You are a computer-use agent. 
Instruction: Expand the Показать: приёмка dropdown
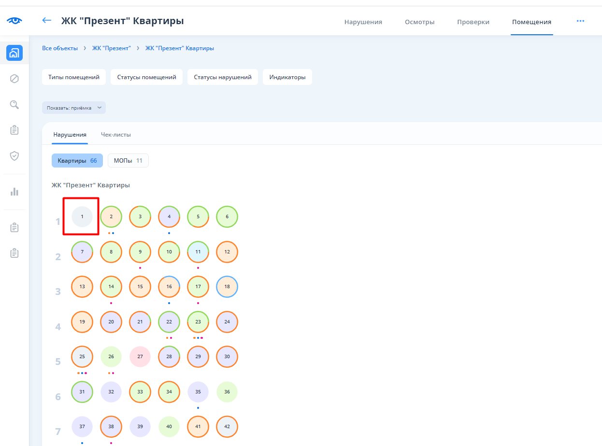point(74,108)
